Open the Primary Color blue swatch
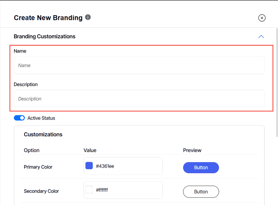The image size is (278, 205). coord(89,166)
